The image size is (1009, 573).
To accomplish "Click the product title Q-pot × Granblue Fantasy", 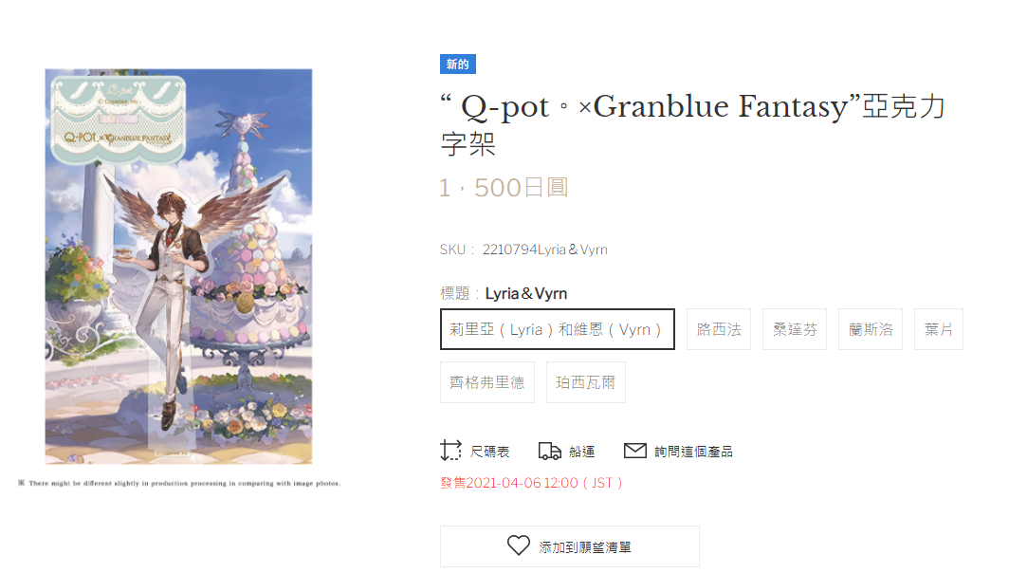I will click(693, 125).
